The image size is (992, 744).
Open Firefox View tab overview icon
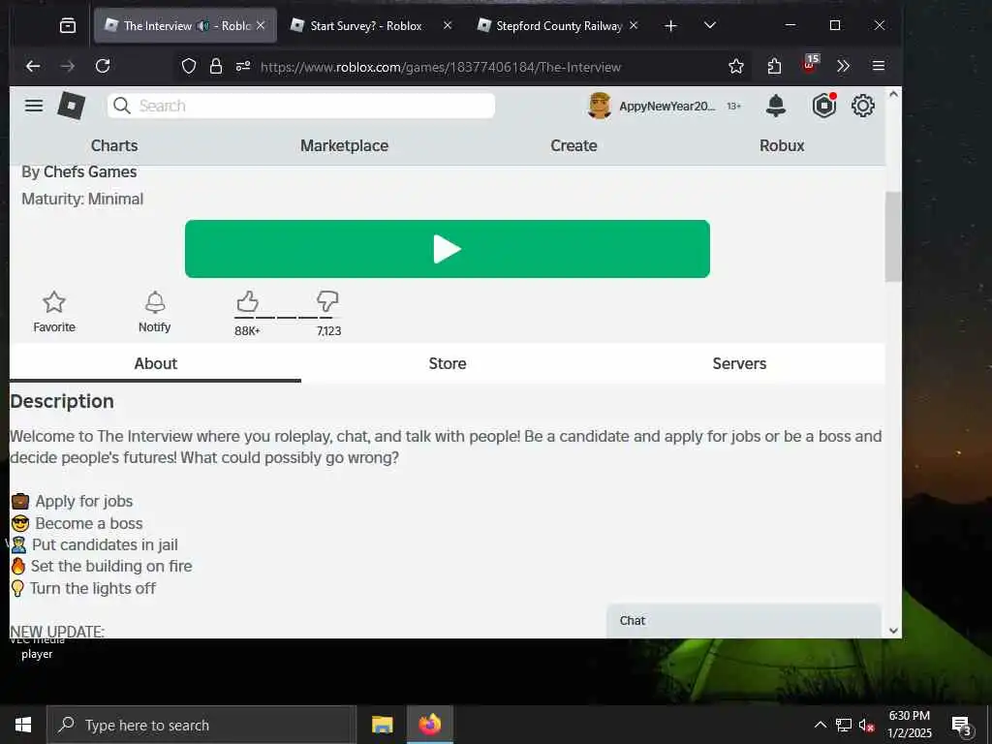[x=68, y=25]
